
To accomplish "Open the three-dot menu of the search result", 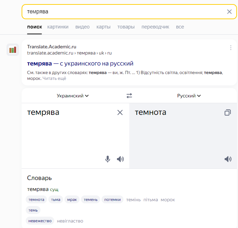I will [230, 48].
